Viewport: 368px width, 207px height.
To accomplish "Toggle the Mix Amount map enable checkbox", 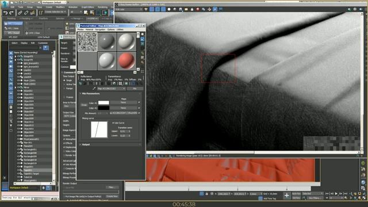I will coord(139,113).
